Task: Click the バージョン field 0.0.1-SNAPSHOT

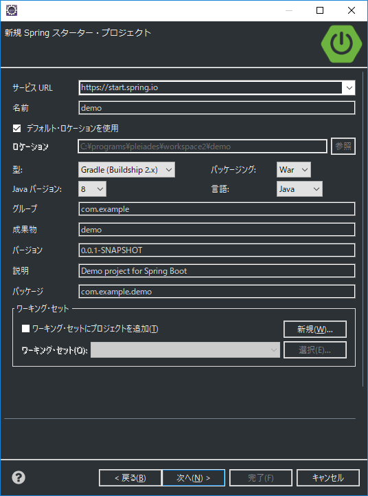Action: click(217, 250)
